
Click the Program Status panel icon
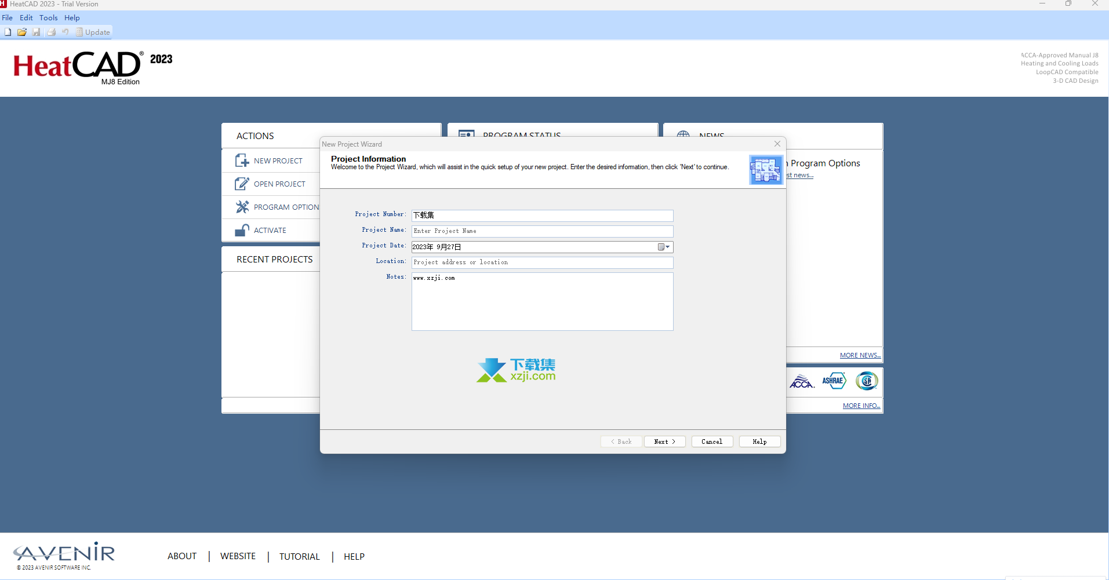pos(467,134)
